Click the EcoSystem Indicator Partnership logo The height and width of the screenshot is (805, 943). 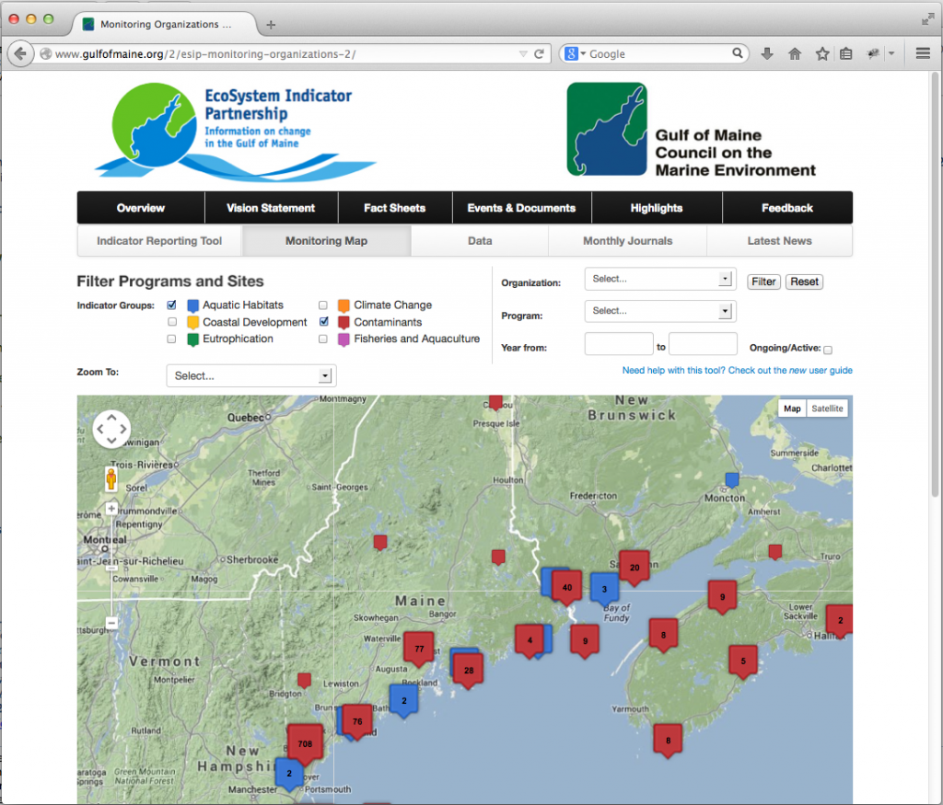(x=235, y=132)
